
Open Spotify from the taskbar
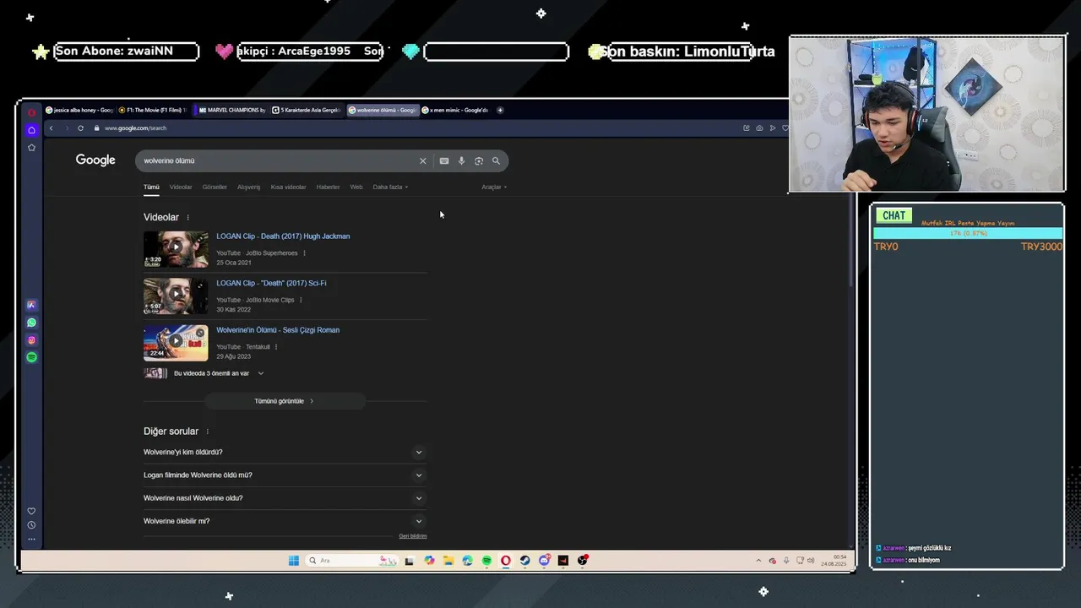[486, 561]
